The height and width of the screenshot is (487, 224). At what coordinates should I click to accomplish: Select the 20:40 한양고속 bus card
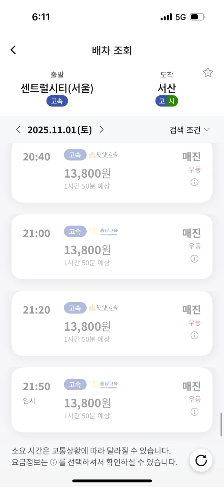[112, 172]
